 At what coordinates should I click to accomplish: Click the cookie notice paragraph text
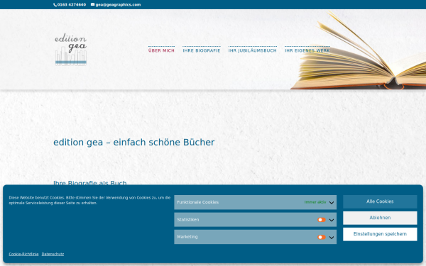[x=89, y=200]
